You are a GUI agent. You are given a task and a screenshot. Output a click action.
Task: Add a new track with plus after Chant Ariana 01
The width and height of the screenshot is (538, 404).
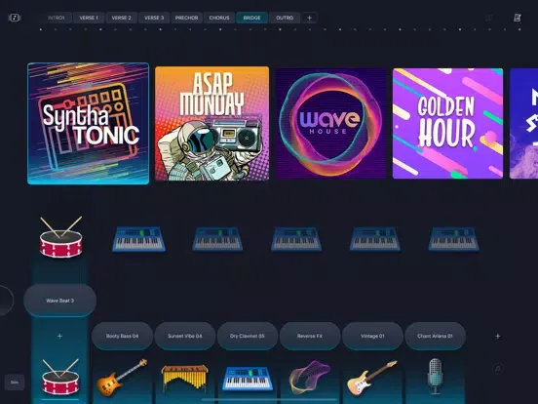(x=498, y=336)
